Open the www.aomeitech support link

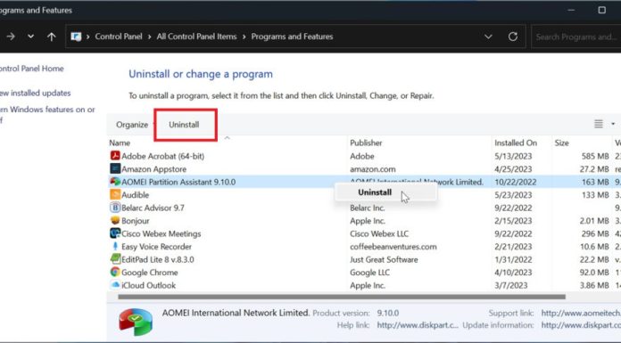coord(581,313)
